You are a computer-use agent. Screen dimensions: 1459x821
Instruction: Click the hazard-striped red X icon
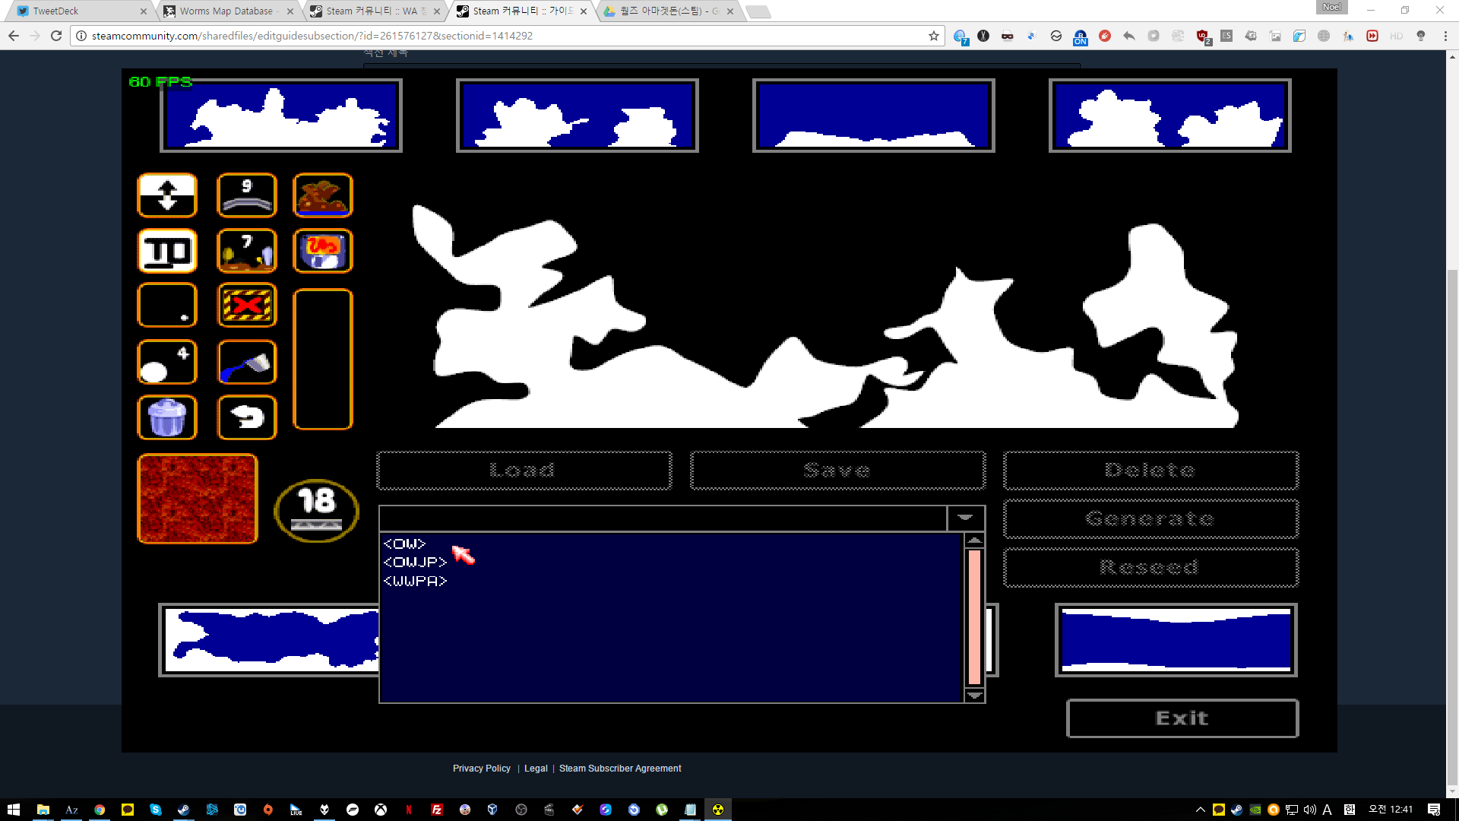pyautogui.click(x=247, y=306)
